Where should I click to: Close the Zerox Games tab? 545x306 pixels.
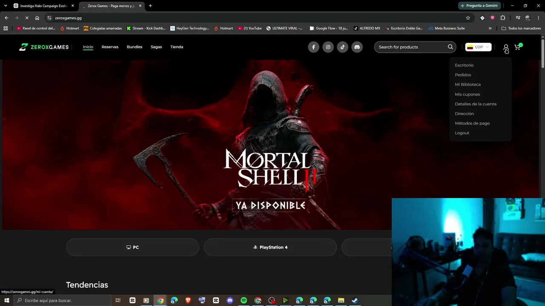pyautogui.click(x=140, y=6)
